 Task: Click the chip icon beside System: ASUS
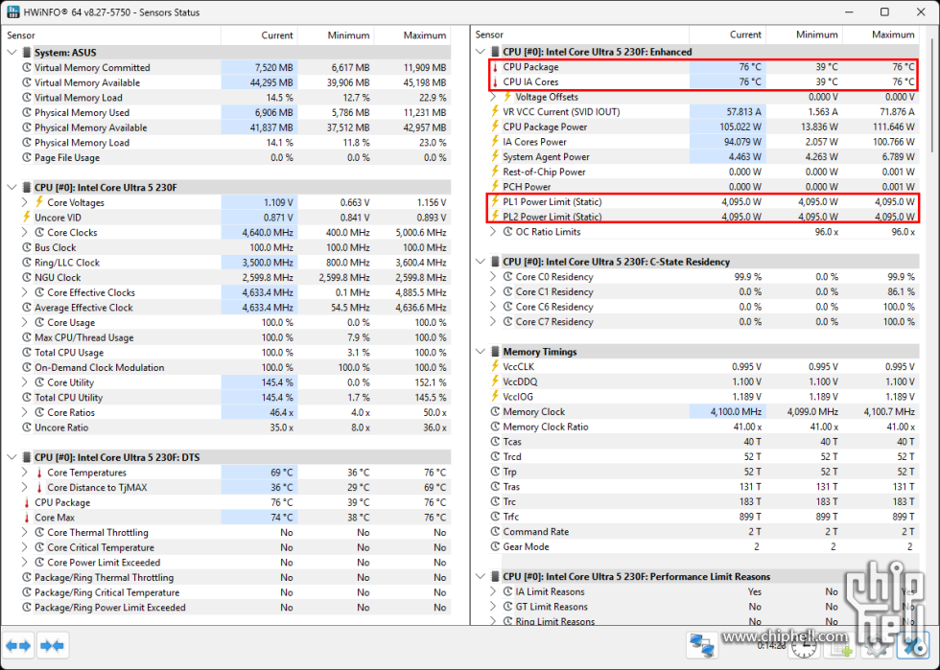pyautogui.click(x=27, y=53)
